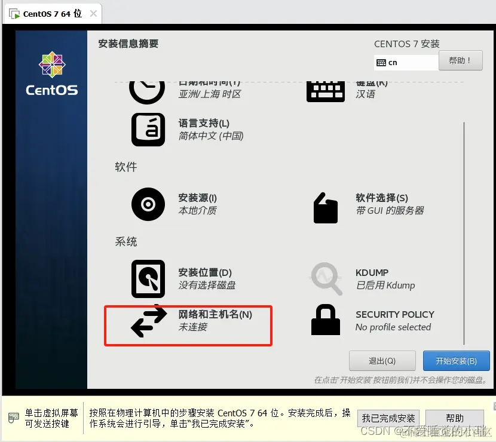496x442 pixels.
Task: Click the 已启用 Kdump text
Action: pyautogui.click(x=385, y=285)
